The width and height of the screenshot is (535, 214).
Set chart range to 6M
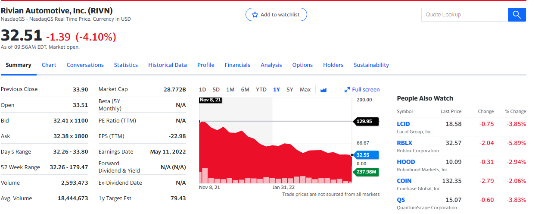(x=245, y=90)
